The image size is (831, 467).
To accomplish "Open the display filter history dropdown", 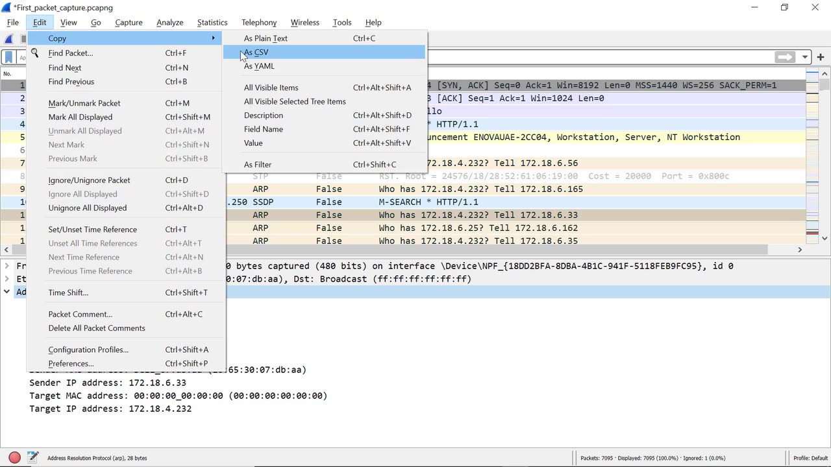I will (x=805, y=57).
